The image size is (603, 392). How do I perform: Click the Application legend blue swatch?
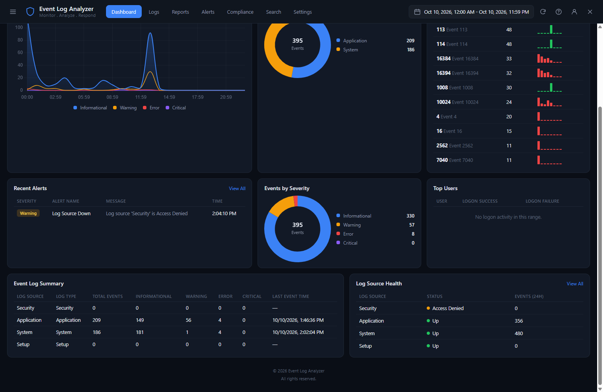tap(338, 40)
